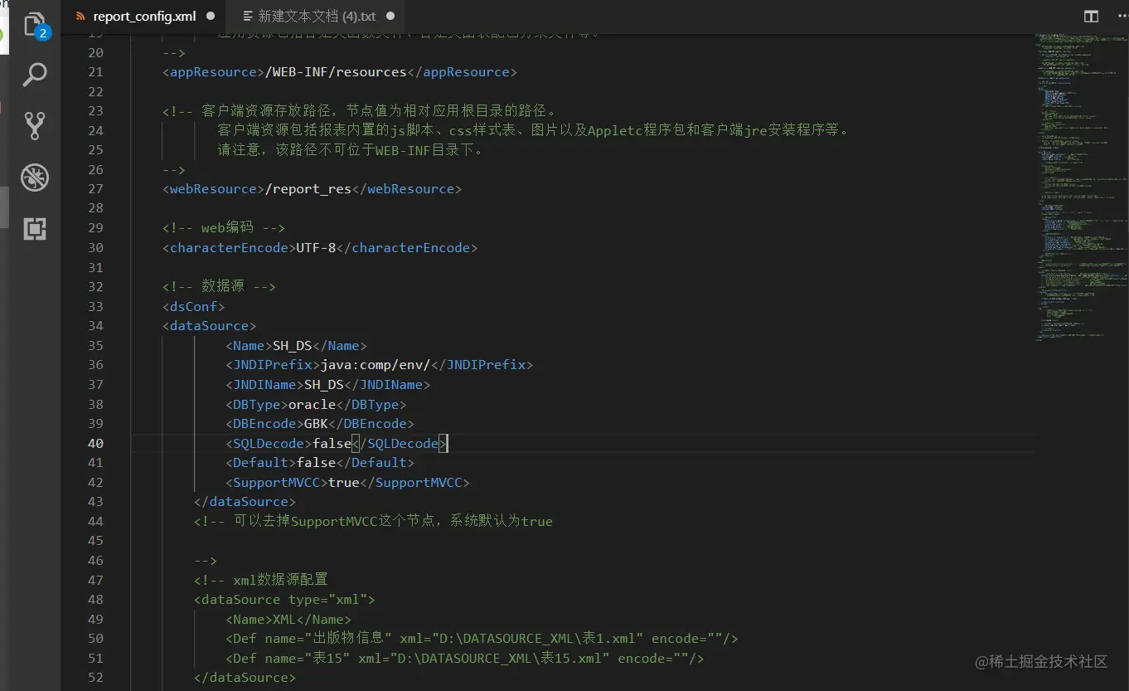Open the Extensions view in the activity bar
Viewport: 1129px width, 691px height.
pos(35,229)
